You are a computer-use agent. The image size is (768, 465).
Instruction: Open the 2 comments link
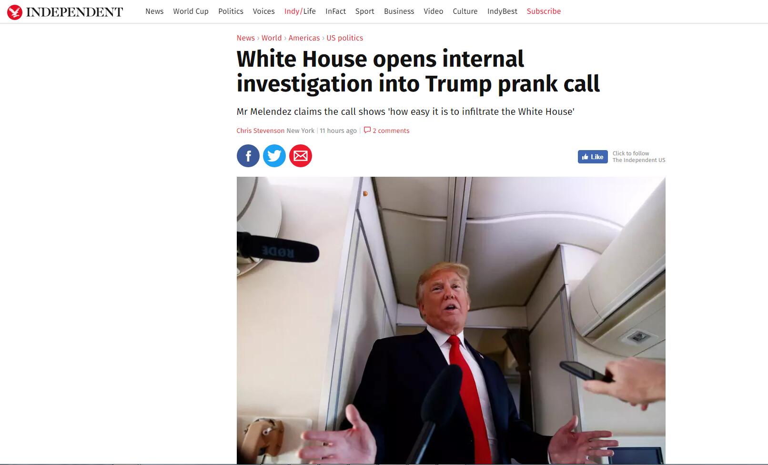pos(391,131)
